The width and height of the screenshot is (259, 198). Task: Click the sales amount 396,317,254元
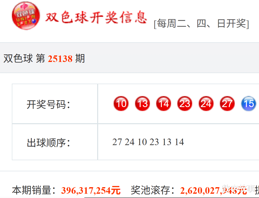(x=91, y=190)
